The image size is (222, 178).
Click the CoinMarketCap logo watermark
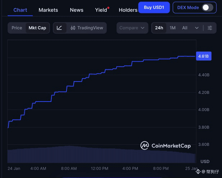coord(166,145)
